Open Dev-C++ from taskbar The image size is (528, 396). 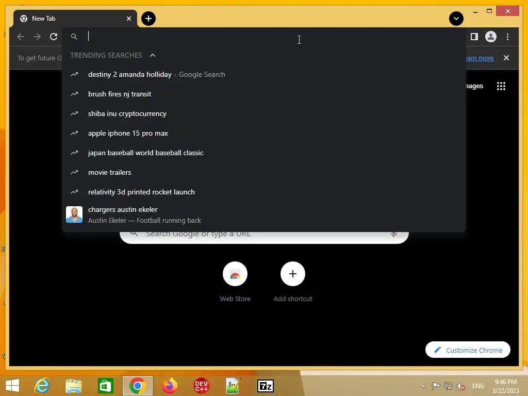click(202, 386)
